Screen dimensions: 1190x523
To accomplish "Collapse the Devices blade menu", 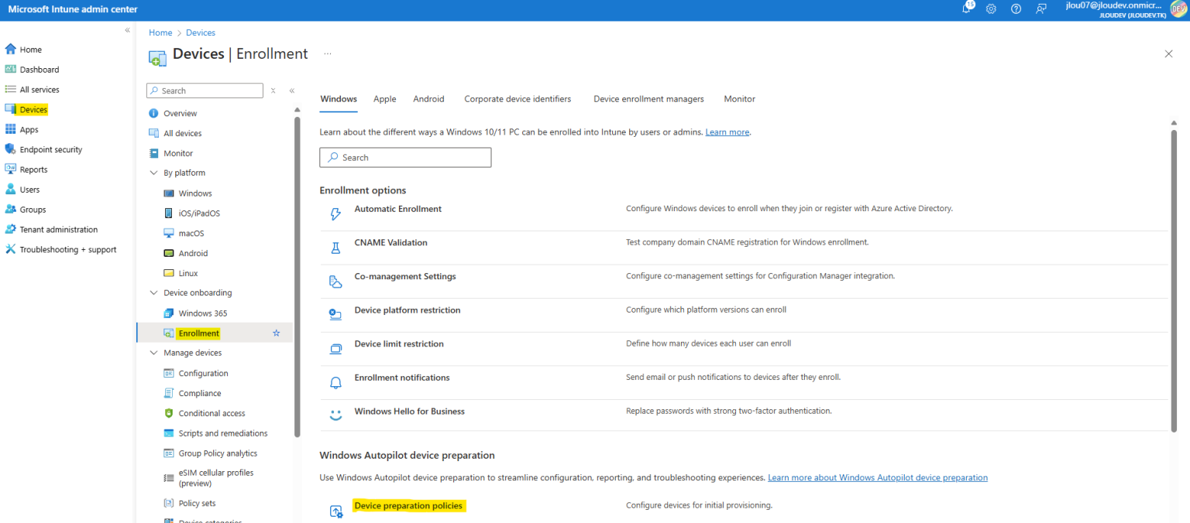I will pyautogui.click(x=292, y=90).
